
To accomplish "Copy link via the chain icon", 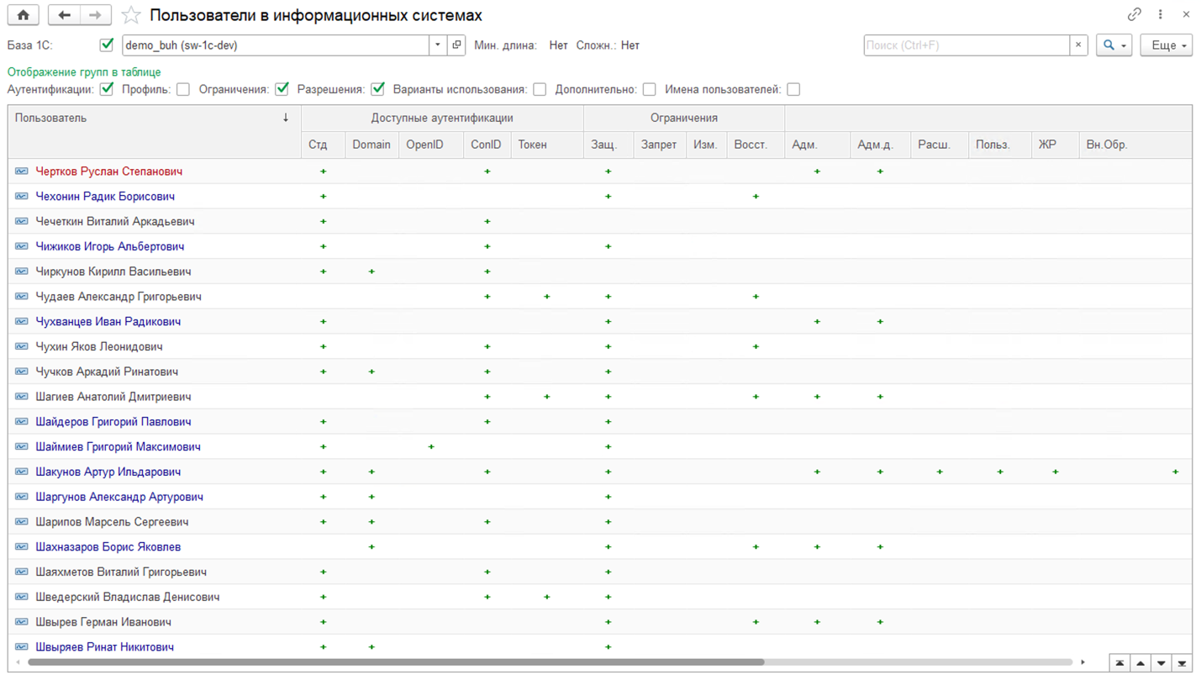I will [x=1135, y=15].
